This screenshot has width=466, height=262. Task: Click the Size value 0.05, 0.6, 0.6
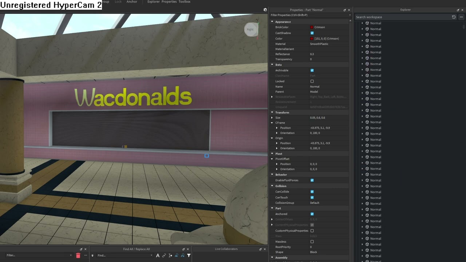point(318,118)
